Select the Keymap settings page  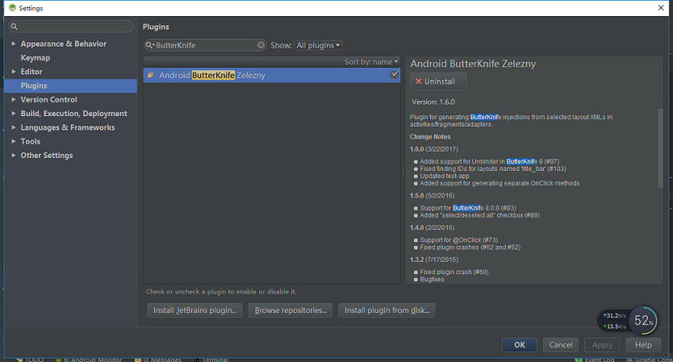36,58
